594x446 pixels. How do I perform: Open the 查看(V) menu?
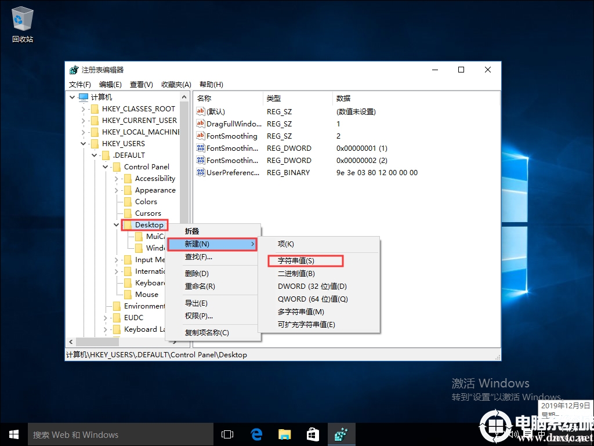click(x=142, y=85)
